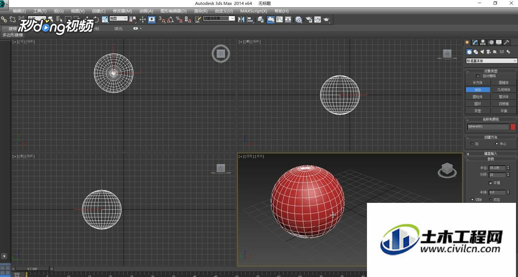This screenshot has height=277, width=518.
Task: Switch to the Modify command panel tab
Action: pos(475,42)
